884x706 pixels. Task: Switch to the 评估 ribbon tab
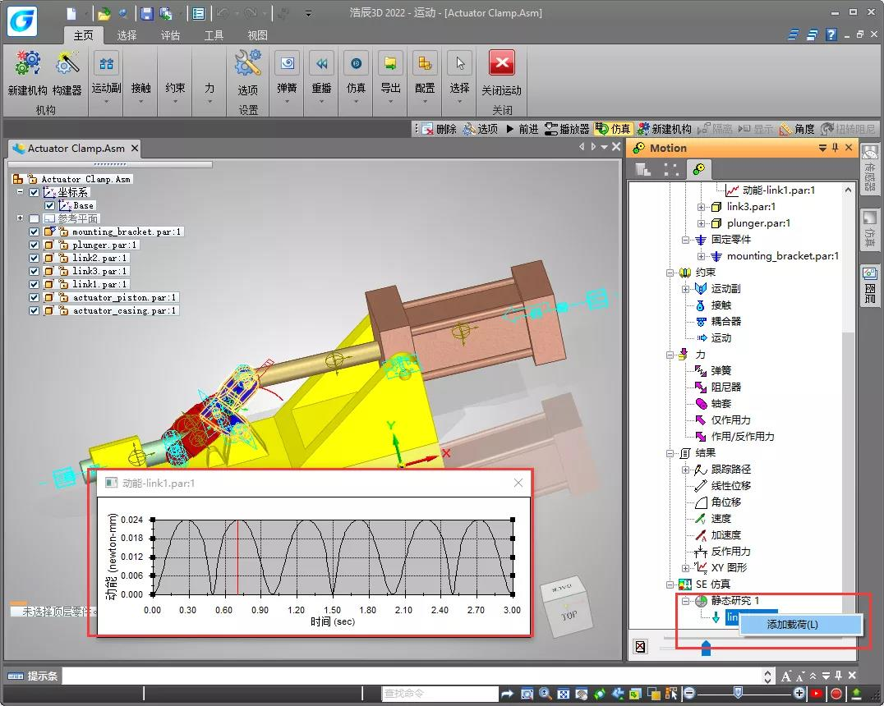click(x=170, y=35)
